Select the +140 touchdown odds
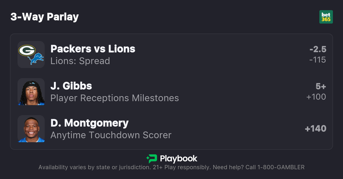The image size is (343, 179). [316, 129]
